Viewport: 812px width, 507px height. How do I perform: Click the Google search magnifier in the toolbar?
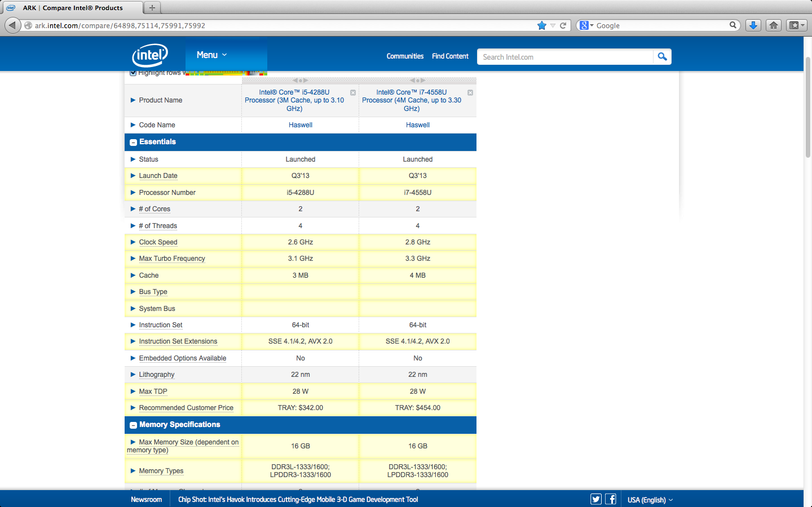[x=733, y=25]
